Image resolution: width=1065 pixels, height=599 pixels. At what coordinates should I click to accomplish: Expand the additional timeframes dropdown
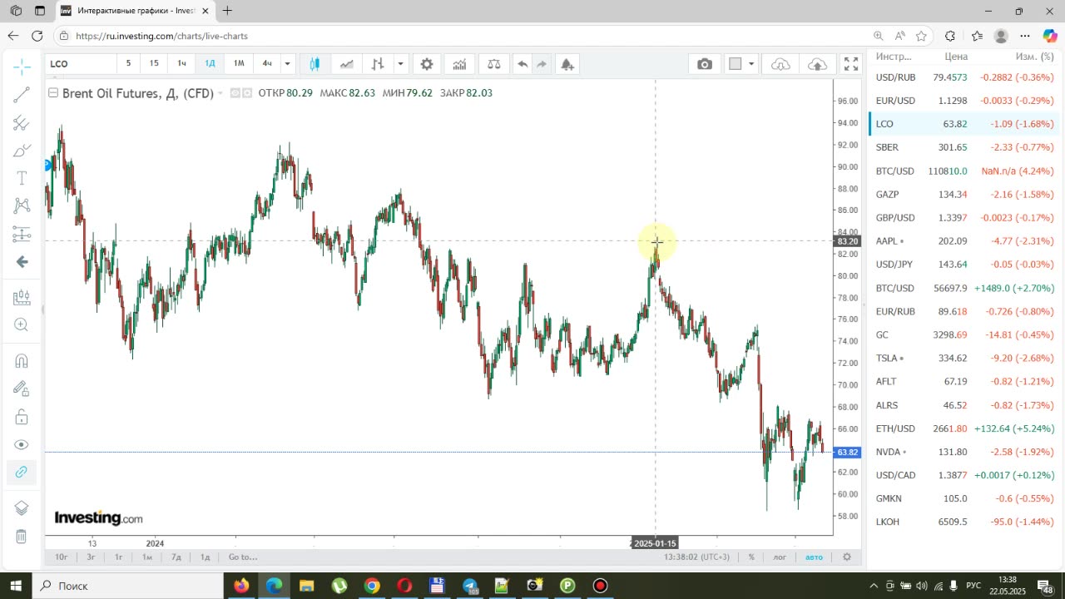[x=287, y=63]
